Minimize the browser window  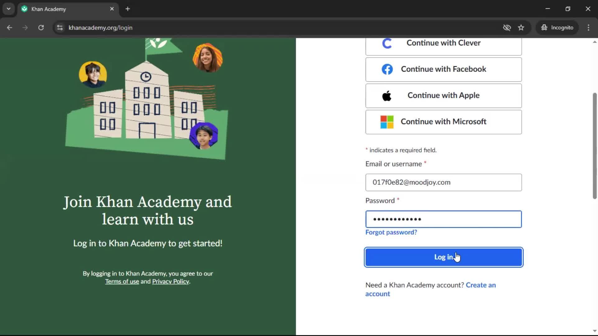tap(548, 9)
